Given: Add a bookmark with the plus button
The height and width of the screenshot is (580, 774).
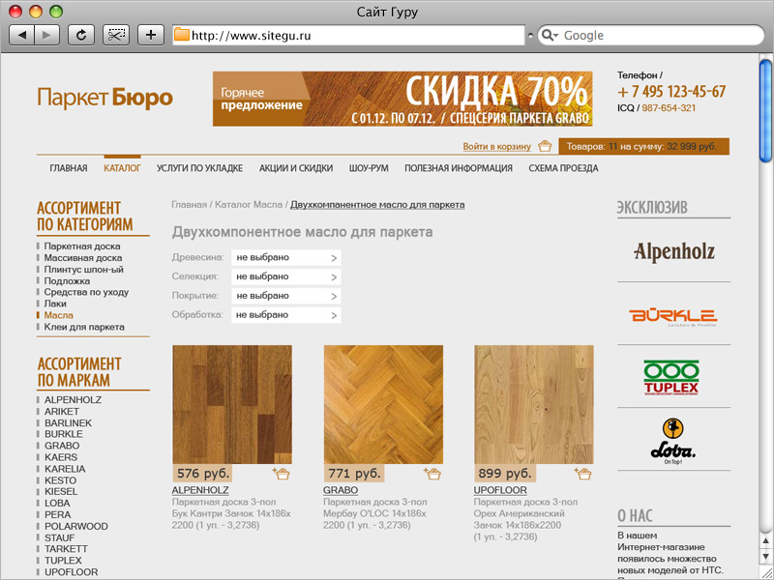Looking at the screenshot, I should (151, 35).
